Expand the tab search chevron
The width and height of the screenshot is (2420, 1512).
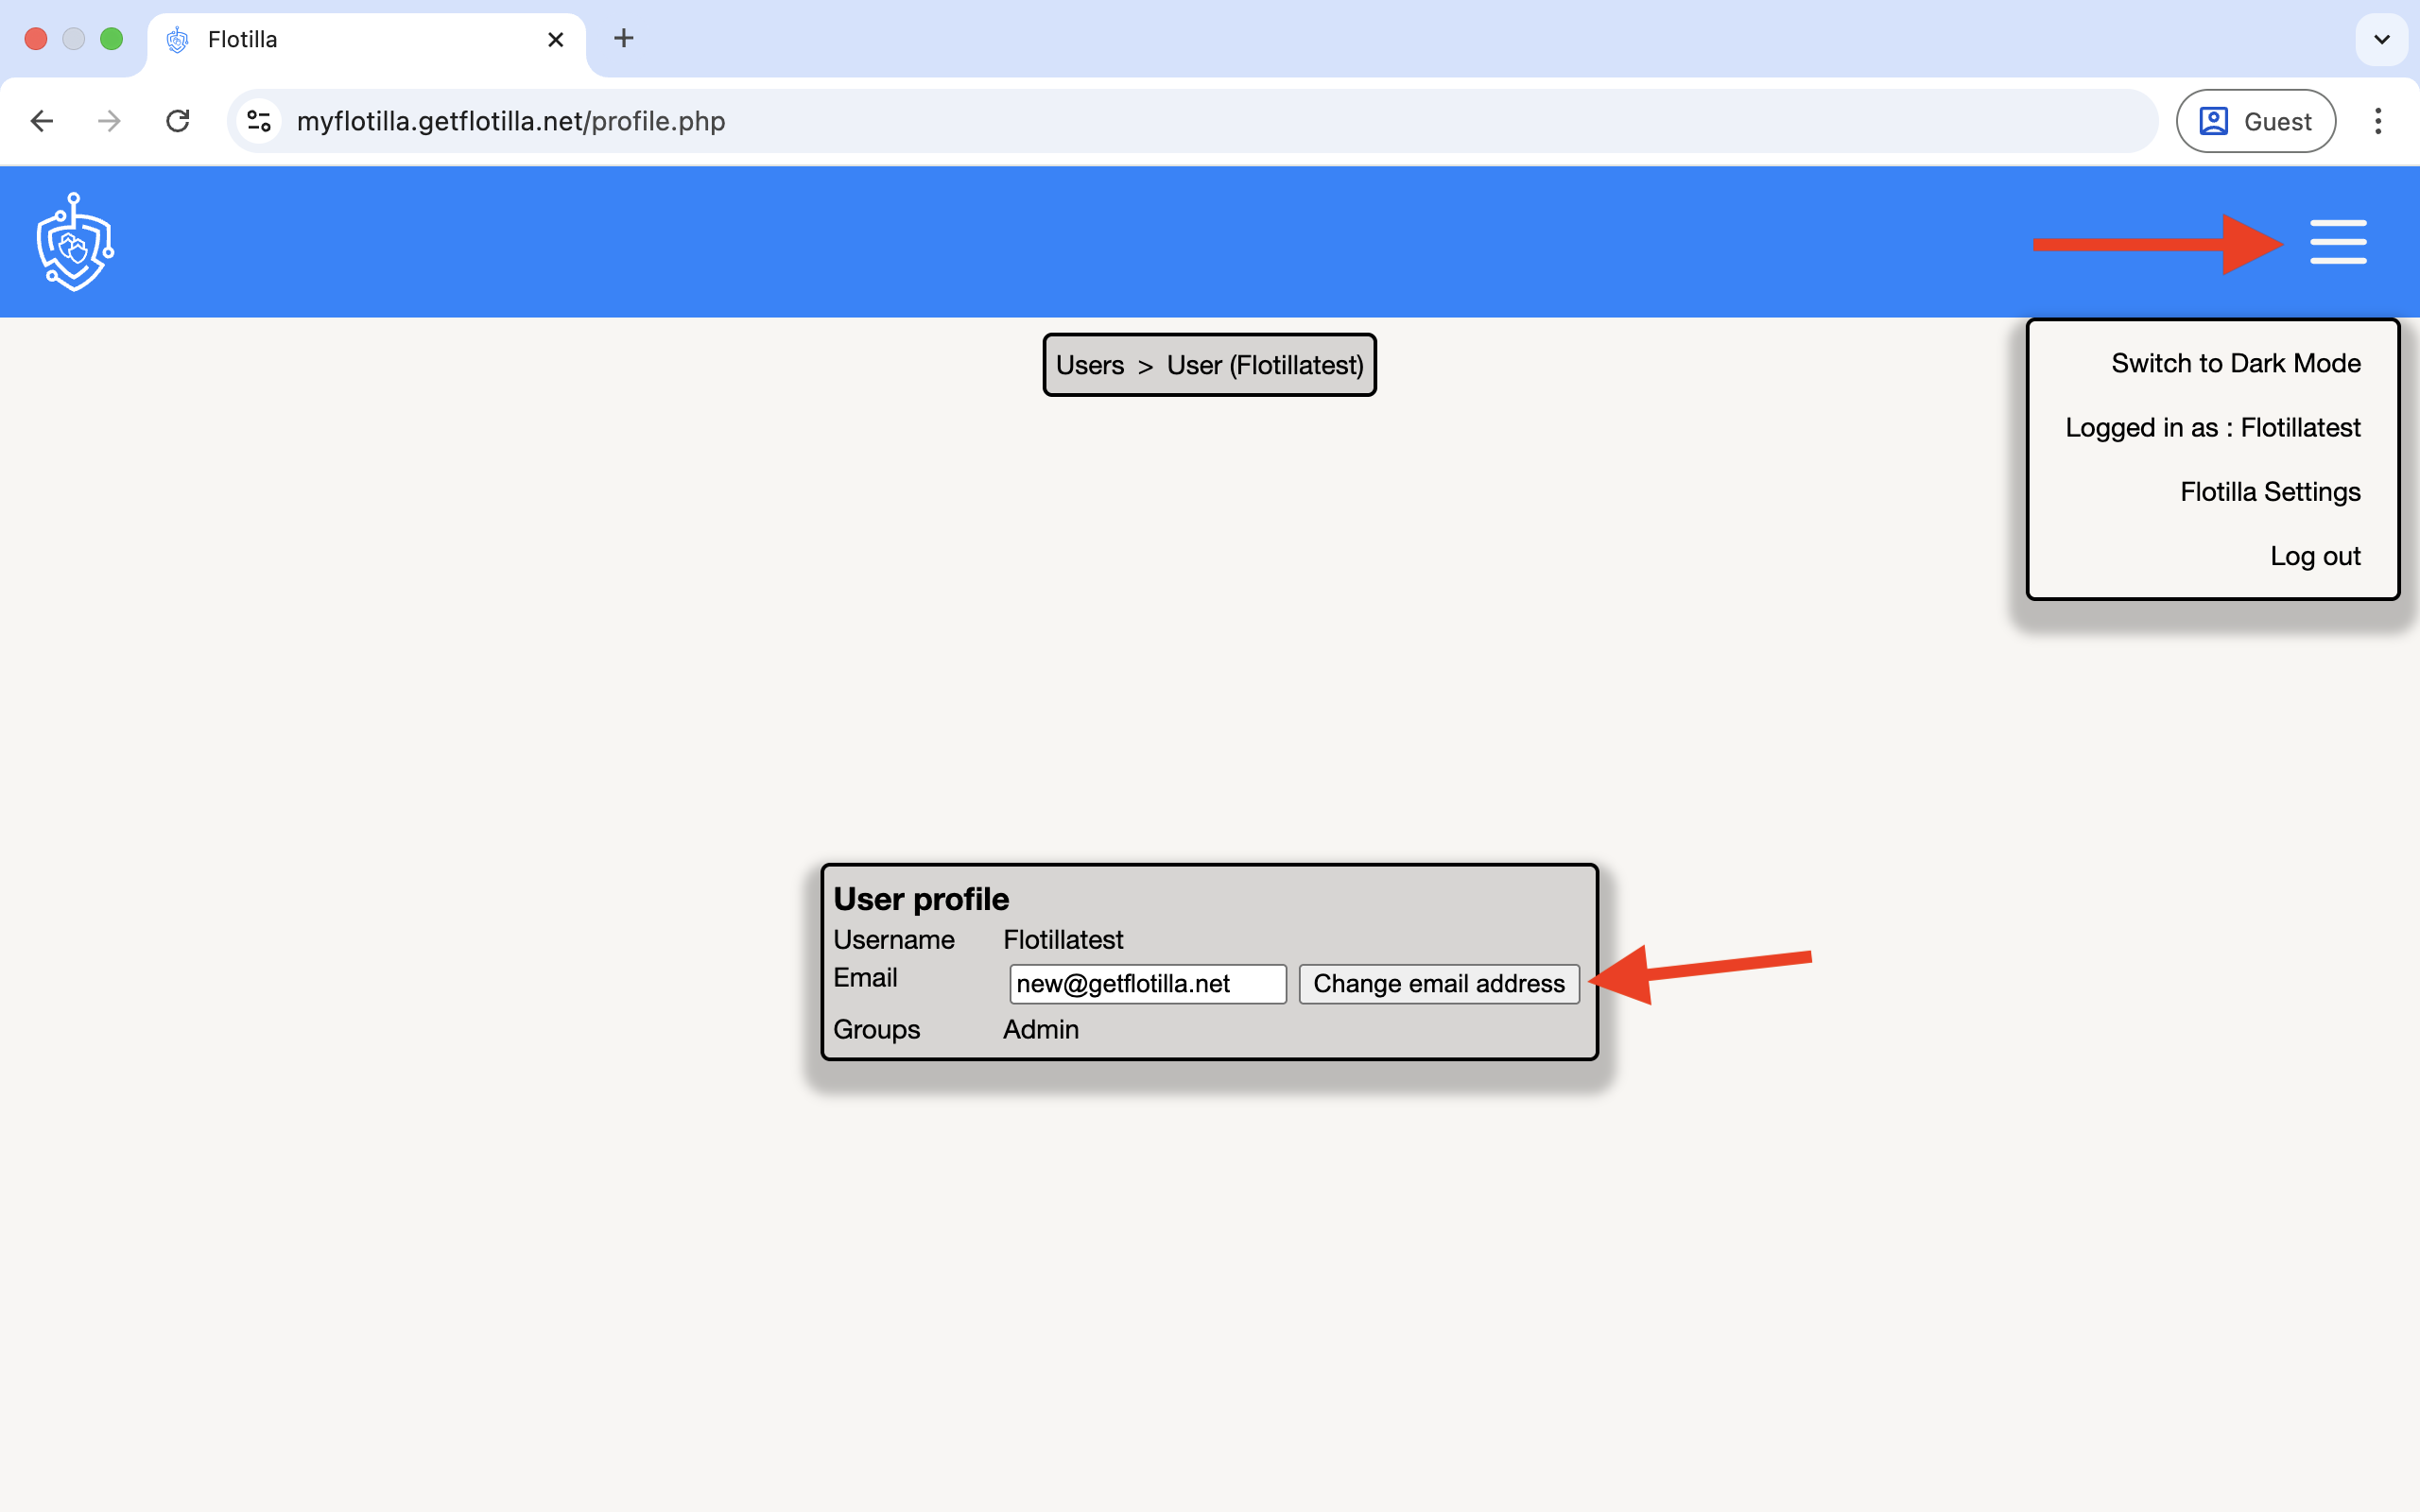click(2381, 40)
